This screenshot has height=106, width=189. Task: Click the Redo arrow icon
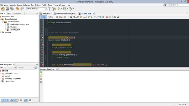click(22, 9)
